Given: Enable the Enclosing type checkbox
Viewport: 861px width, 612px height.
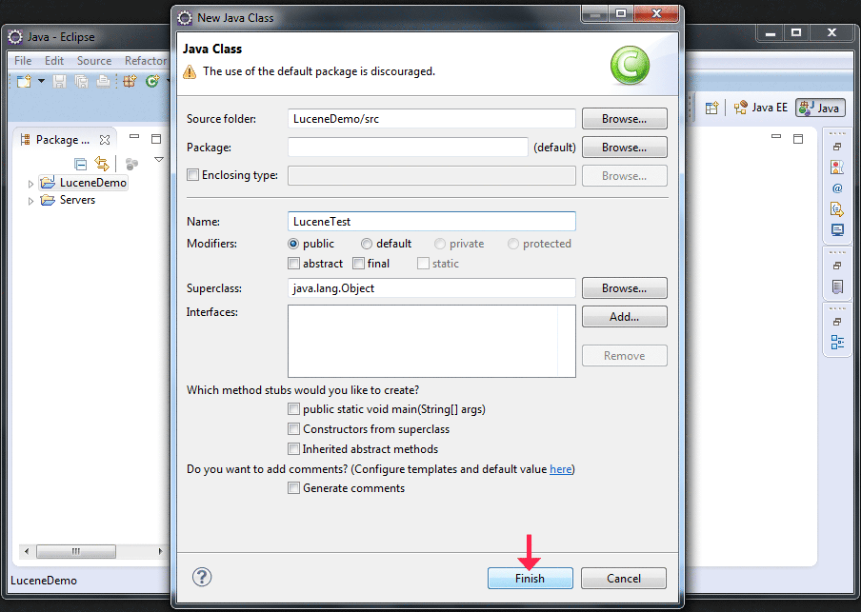Looking at the screenshot, I should (x=192, y=175).
